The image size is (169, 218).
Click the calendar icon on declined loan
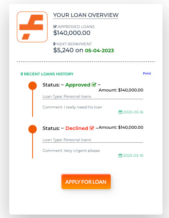point(120,155)
